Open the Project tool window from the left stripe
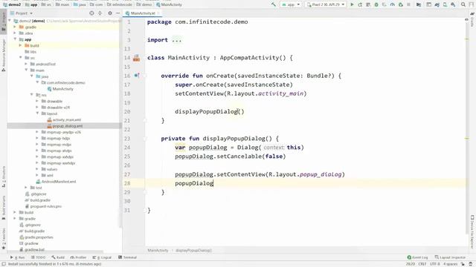The height and width of the screenshot is (267, 476). coord(3,22)
